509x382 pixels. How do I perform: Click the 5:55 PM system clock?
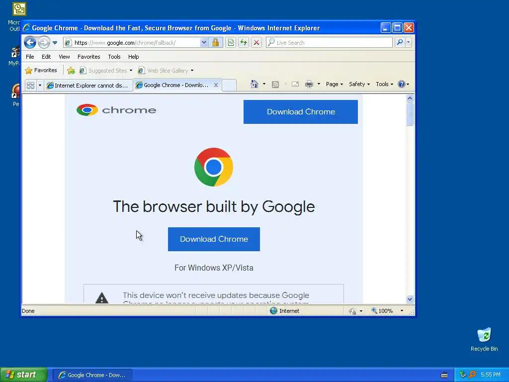[x=491, y=375]
